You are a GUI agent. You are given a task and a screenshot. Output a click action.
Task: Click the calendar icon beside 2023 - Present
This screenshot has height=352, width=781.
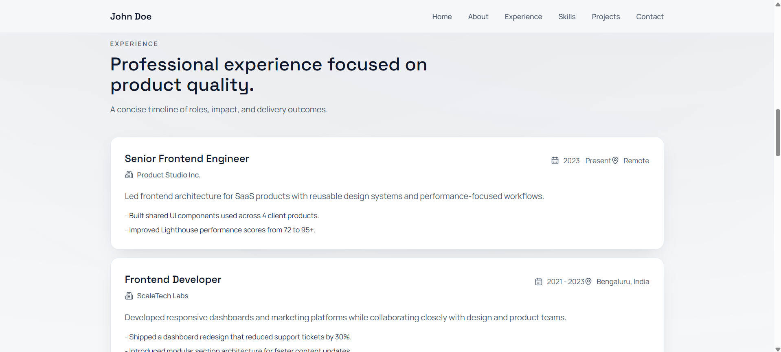(x=555, y=160)
